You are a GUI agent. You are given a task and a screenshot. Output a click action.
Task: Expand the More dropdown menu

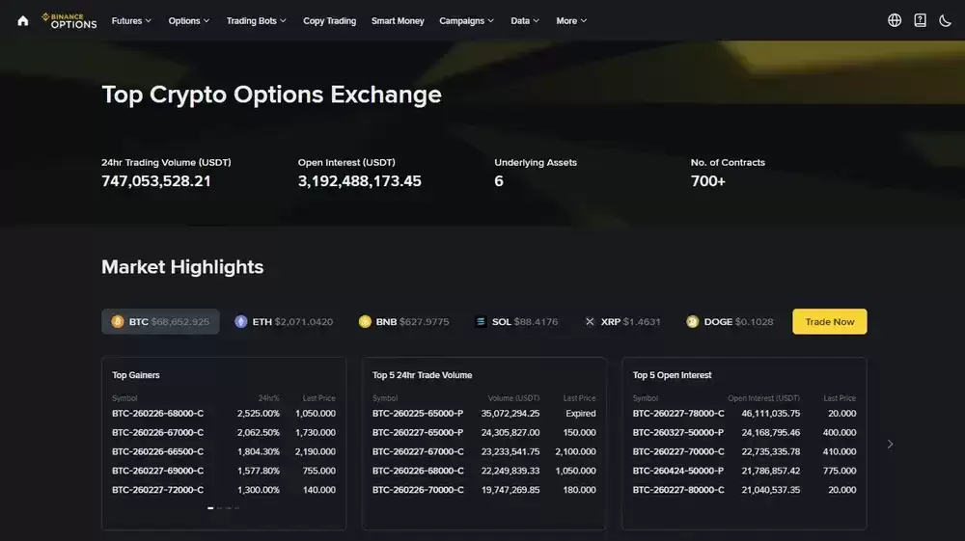[x=571, y=21]
